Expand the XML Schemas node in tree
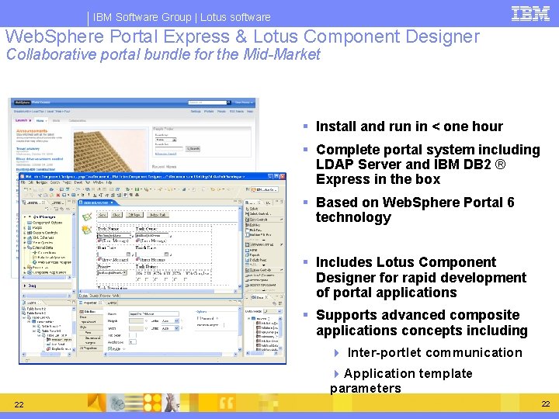559x419 pixels. click(25, 237)
